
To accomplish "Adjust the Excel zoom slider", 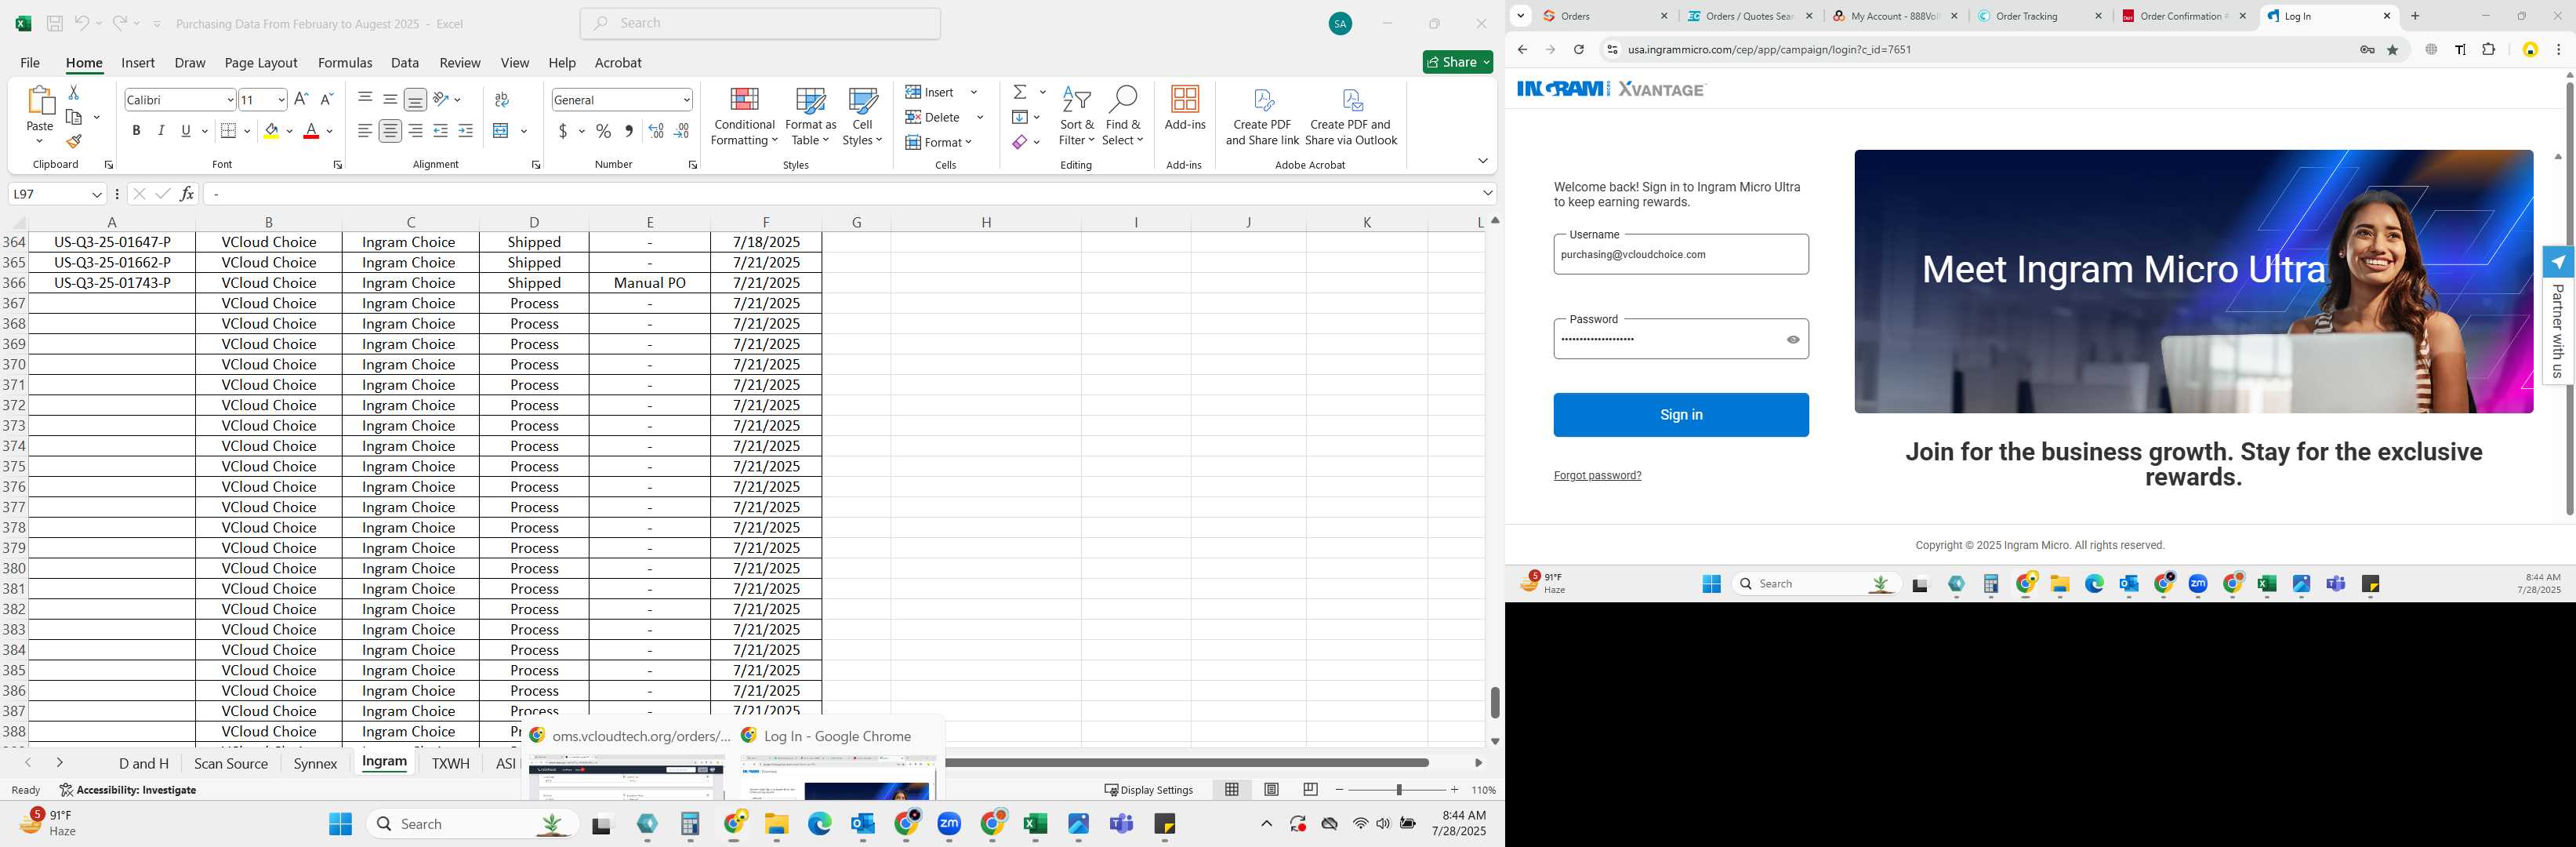I will point(1398,790).
